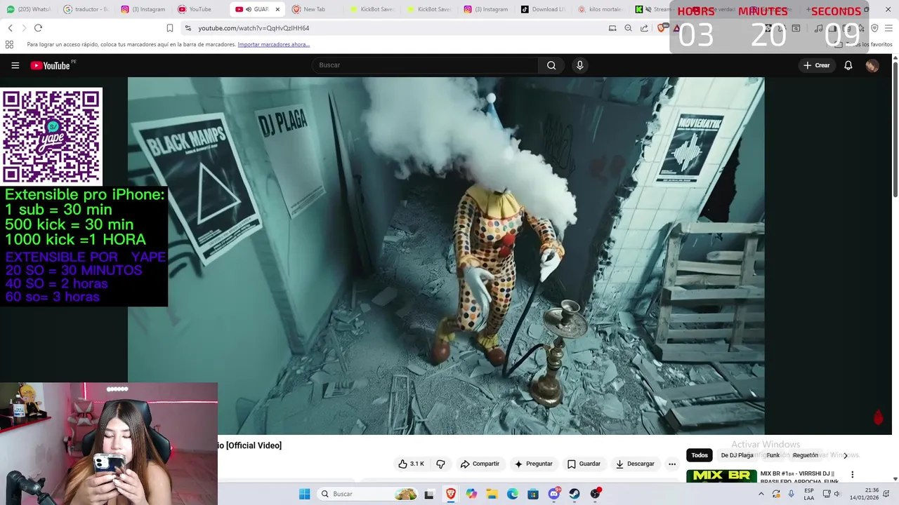Click Compartir to share the video
899x505 pixels.
coord(480,464)
